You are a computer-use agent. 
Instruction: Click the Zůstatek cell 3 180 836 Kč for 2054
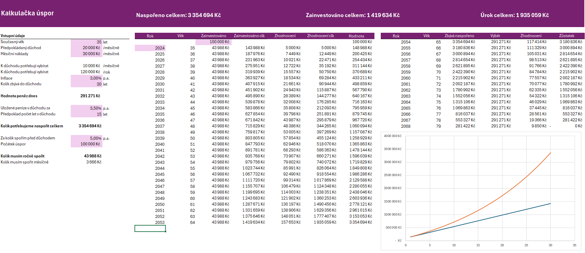(571, 42)
